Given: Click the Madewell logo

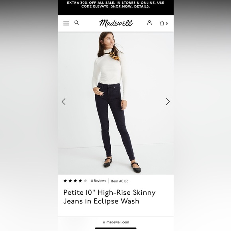Looking at the screenshot, I should pyautogui.click(x=115, y=23).
